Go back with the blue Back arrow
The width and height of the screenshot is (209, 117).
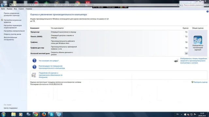click(x=2, y=5)
